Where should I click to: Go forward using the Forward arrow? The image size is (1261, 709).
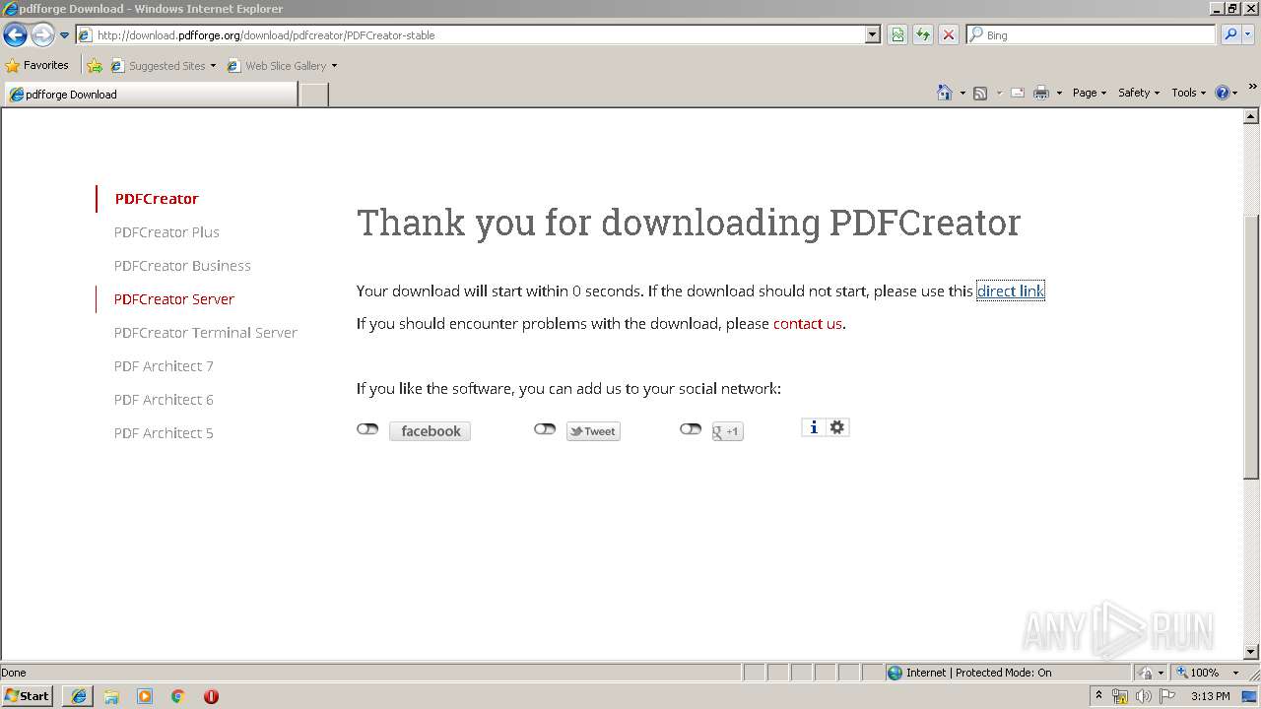42,35
